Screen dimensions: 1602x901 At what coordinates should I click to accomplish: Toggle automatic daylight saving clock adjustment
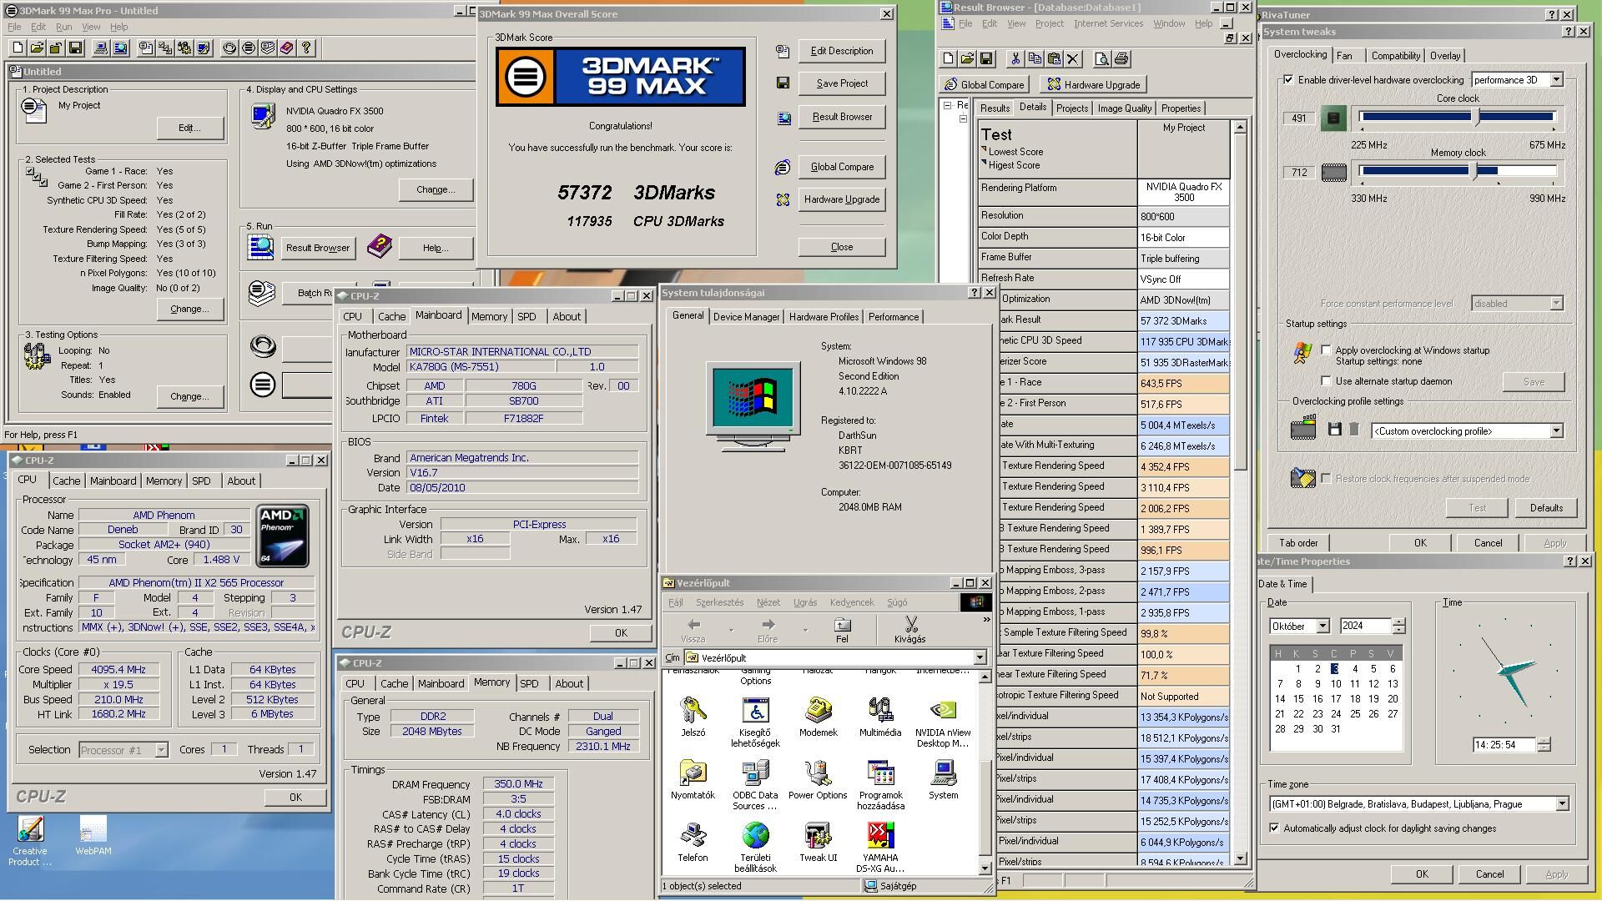click(1274, 828)
